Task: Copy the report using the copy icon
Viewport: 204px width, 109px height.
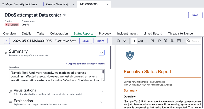Action: pyautogui.click(x=118, y=41)
